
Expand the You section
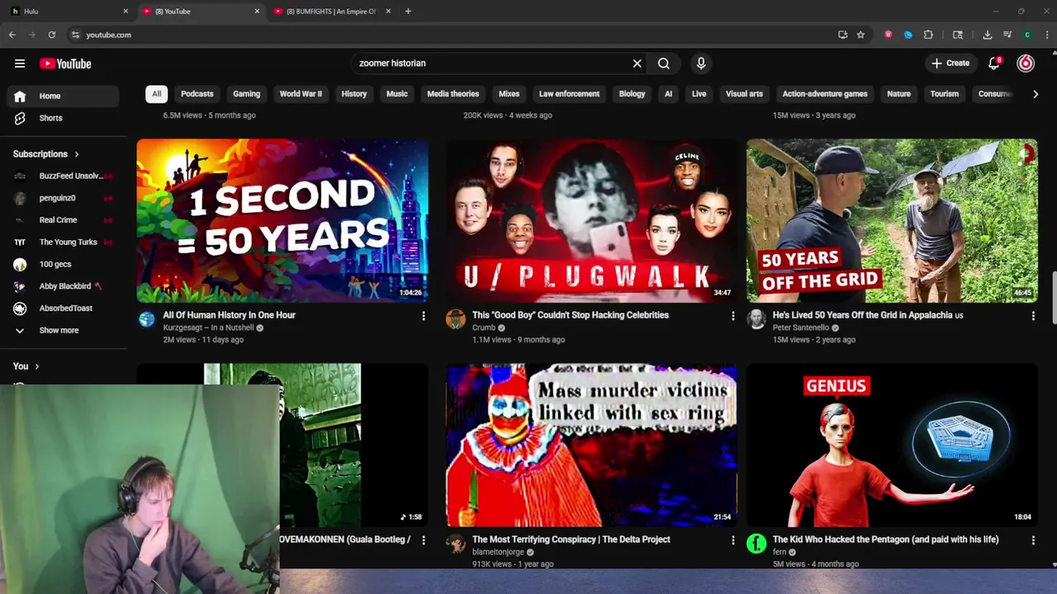[x=26, y=366]
